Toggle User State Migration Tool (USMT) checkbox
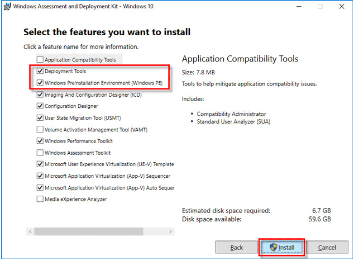This screenshot has width=354, height=260. [40, 118]
